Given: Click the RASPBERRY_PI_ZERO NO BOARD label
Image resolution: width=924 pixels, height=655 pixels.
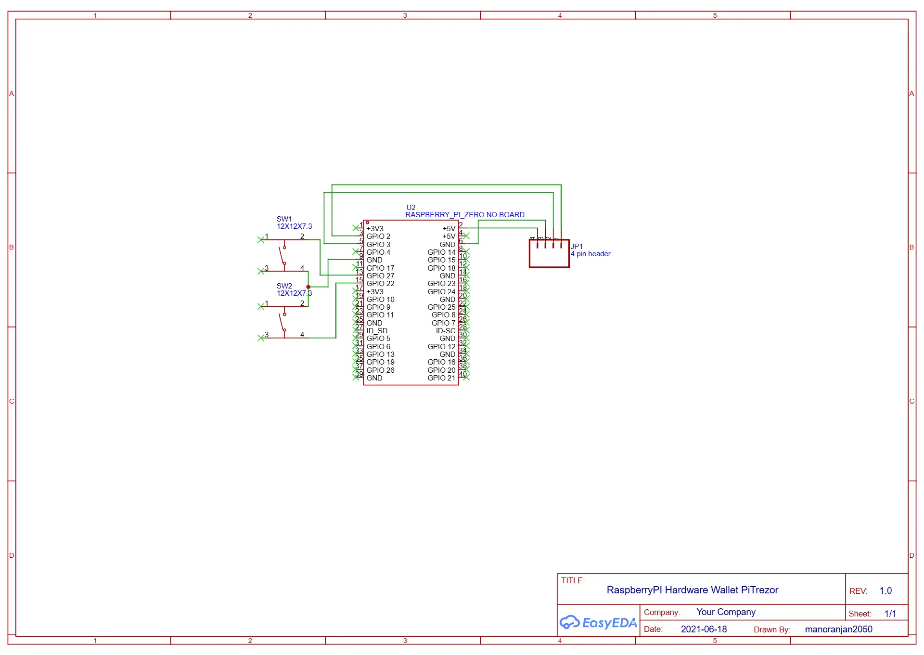Looking at the screenshot, I should coord(465,215).
